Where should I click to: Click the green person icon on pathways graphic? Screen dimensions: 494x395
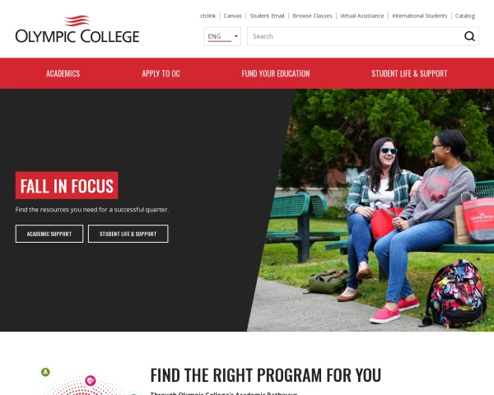click(45, 372)
